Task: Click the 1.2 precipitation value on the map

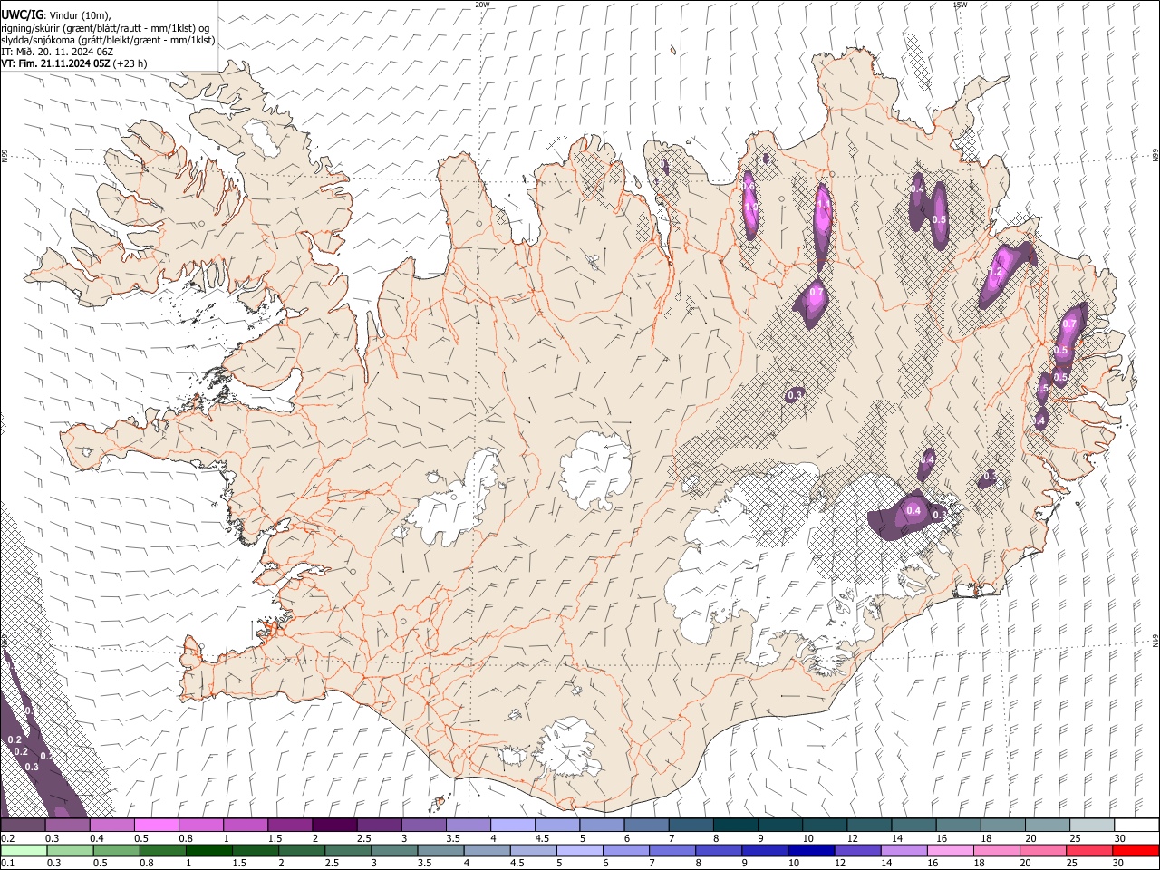Action: [995, 271]
